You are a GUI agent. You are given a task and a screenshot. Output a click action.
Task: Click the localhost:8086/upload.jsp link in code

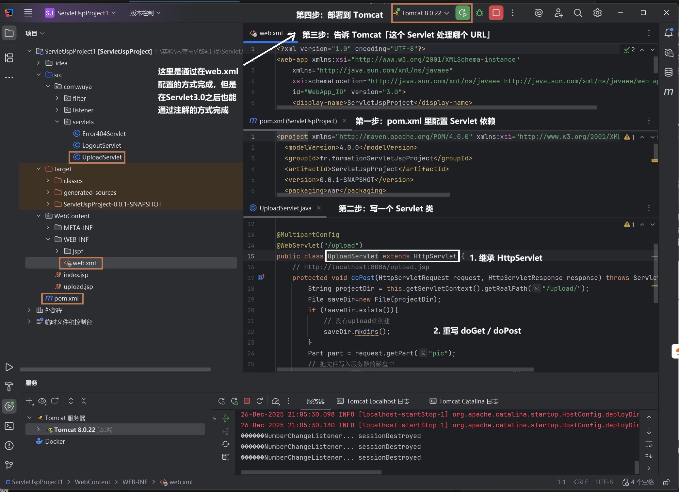pyautogui.click(x=366, y=267)
